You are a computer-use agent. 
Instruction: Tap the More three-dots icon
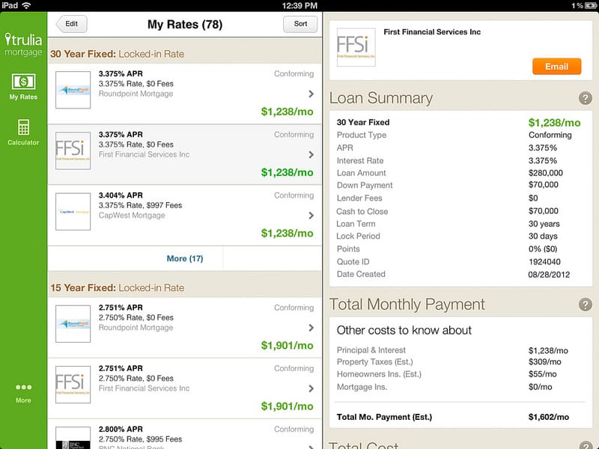[23, 387]
